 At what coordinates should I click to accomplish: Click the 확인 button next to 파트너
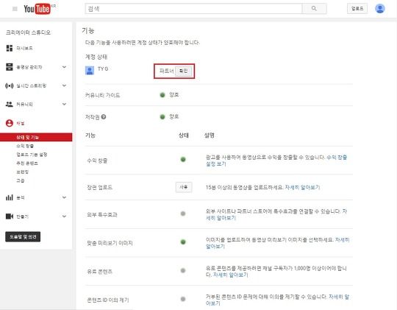183,71
